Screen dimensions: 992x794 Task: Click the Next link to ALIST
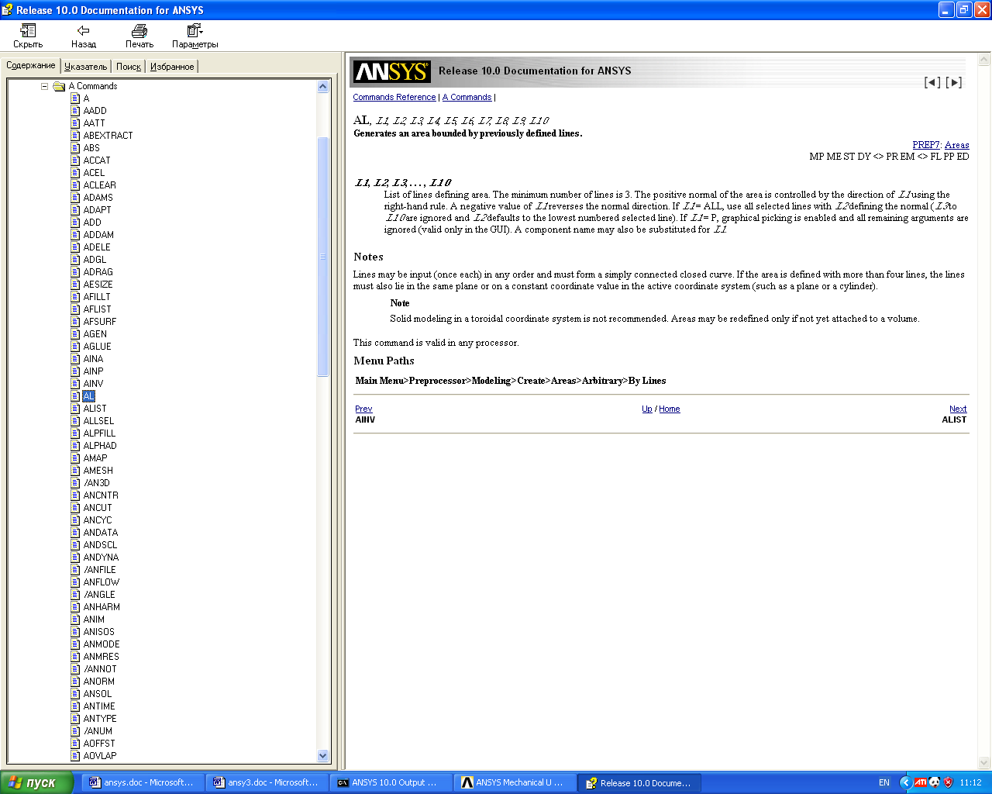pyautogui.click(x=958, y=409)
